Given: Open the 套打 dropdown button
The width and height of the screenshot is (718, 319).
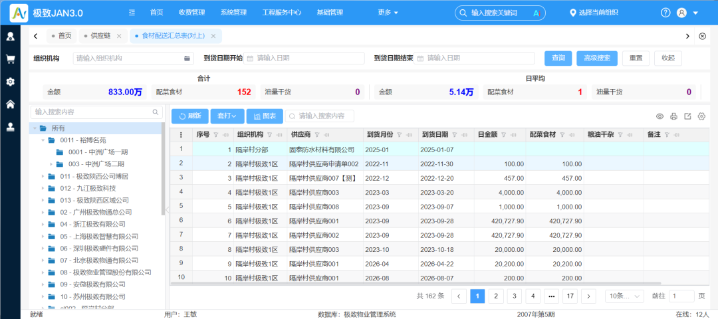Looking at the screenshot, I should point(227,116).
